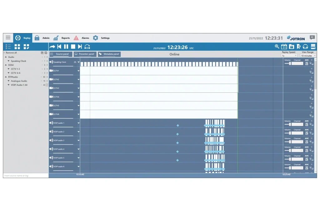Click Remove all sources
320x211 pixels.
[10, 53]
